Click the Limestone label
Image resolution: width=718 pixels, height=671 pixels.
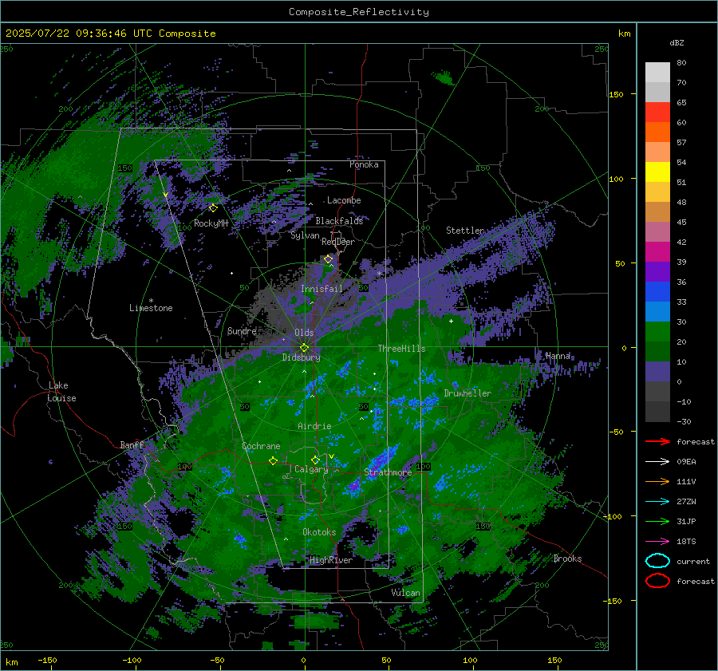pos(151,308)
